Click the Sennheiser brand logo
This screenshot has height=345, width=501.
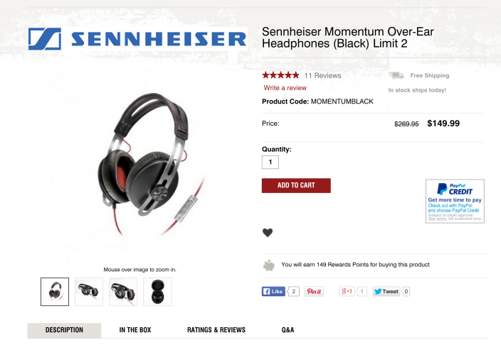(137, 39)
